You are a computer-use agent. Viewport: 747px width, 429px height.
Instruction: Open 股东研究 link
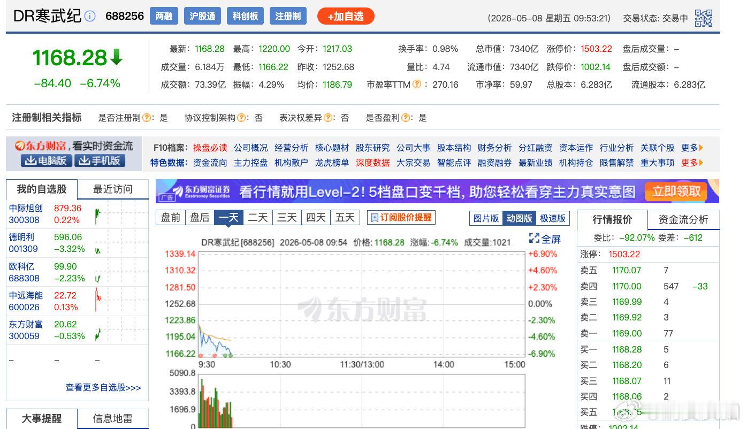click(372, 148)
